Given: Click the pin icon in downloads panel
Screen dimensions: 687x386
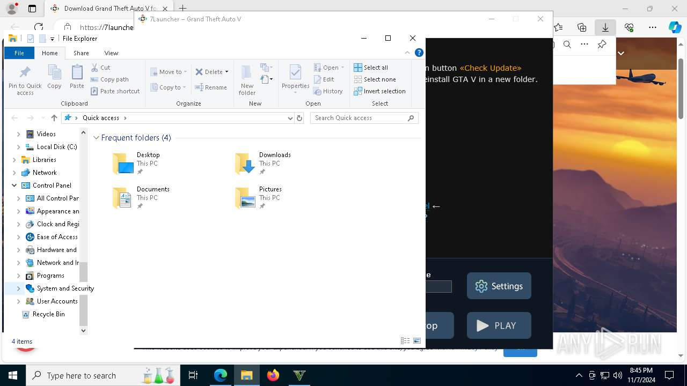Looking at the screenshot, I should pyautogui.click(x=602, y=44).
